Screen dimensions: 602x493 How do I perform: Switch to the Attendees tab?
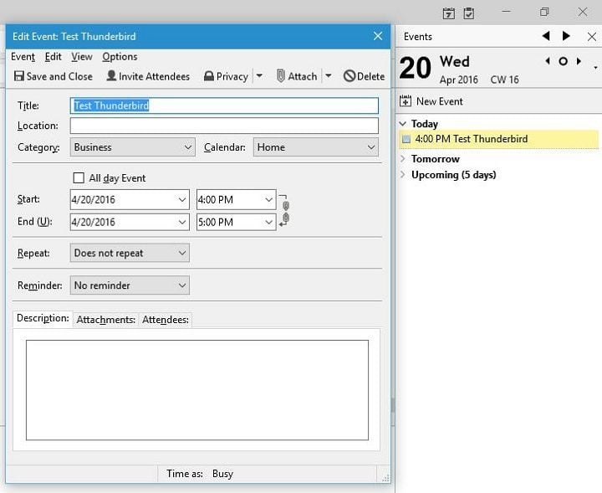coord(166,320)
